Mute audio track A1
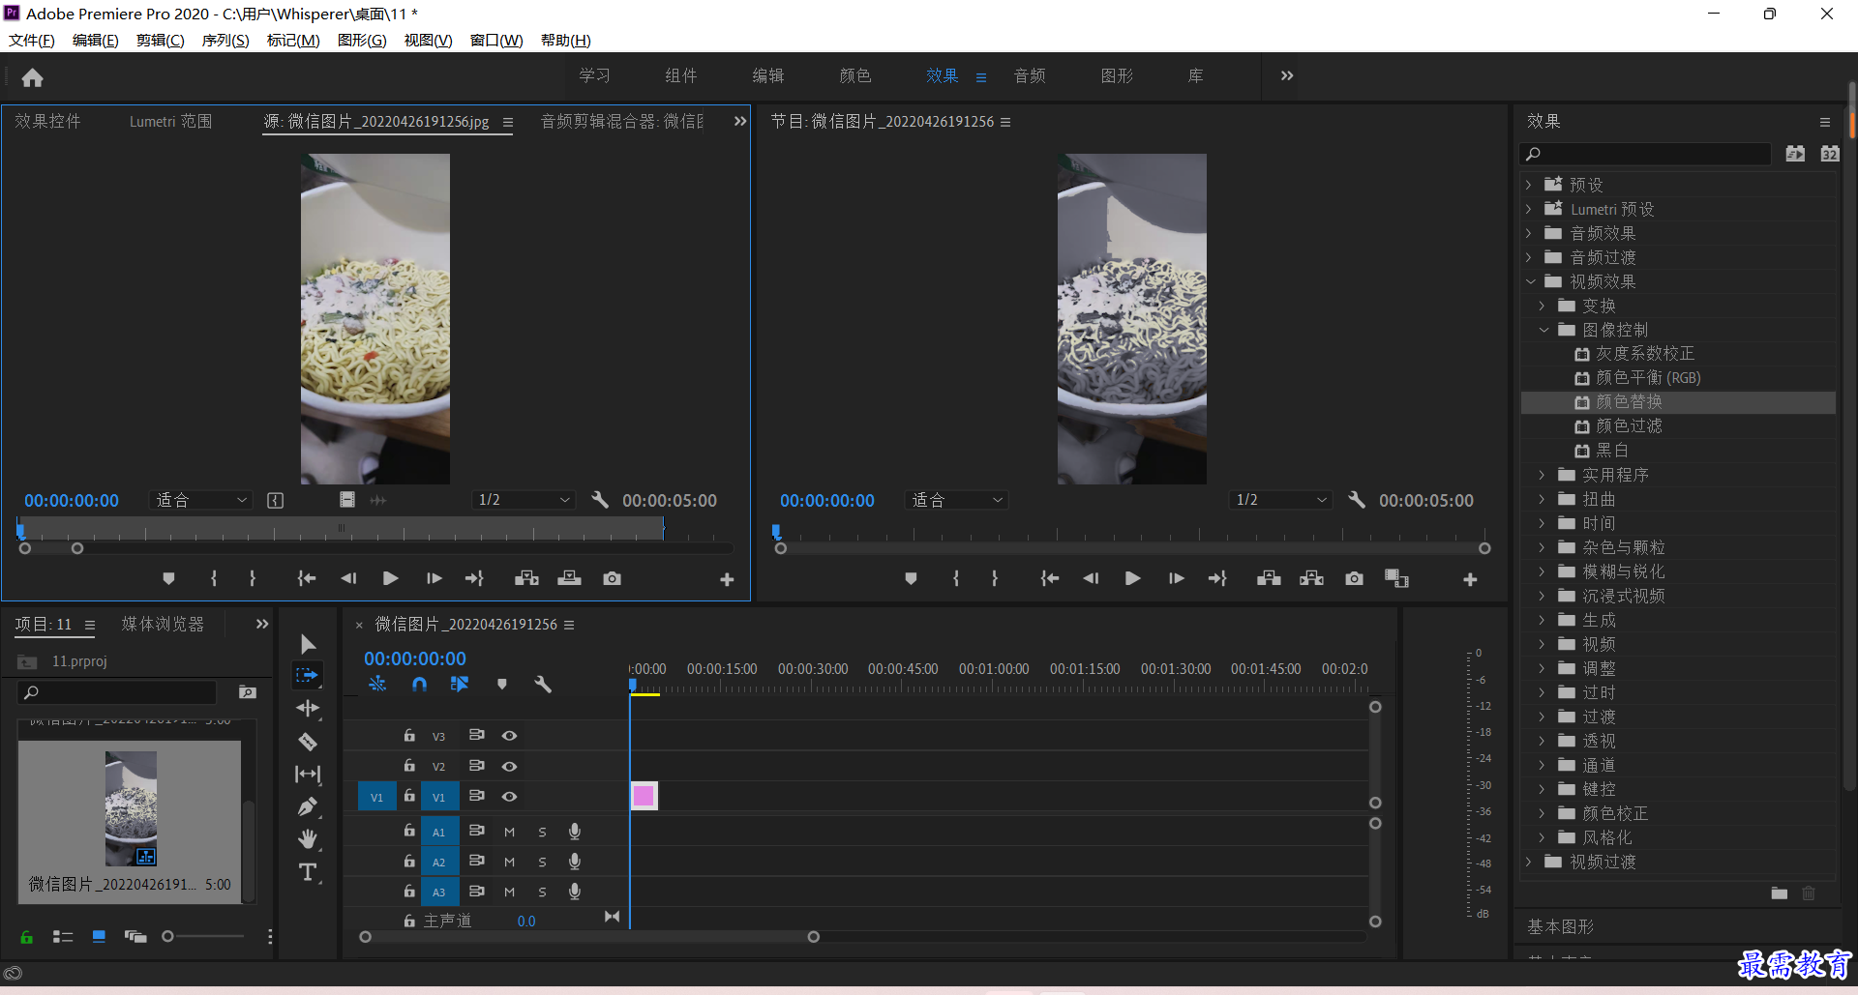 click(x=509, y=832)
